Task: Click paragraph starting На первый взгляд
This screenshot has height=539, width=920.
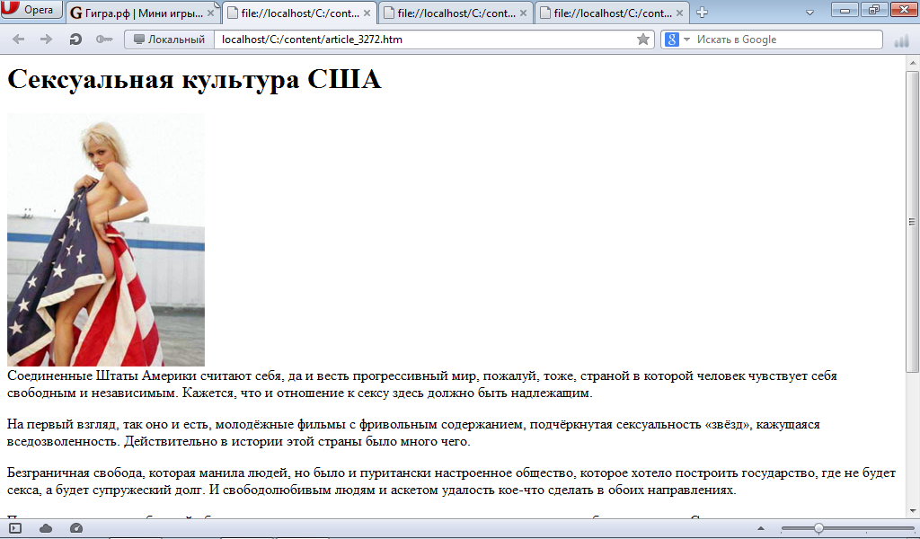Action: pyautogui.click(x=413, y=433)
